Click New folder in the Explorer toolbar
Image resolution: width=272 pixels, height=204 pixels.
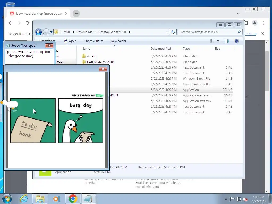[x=118, y=41]
